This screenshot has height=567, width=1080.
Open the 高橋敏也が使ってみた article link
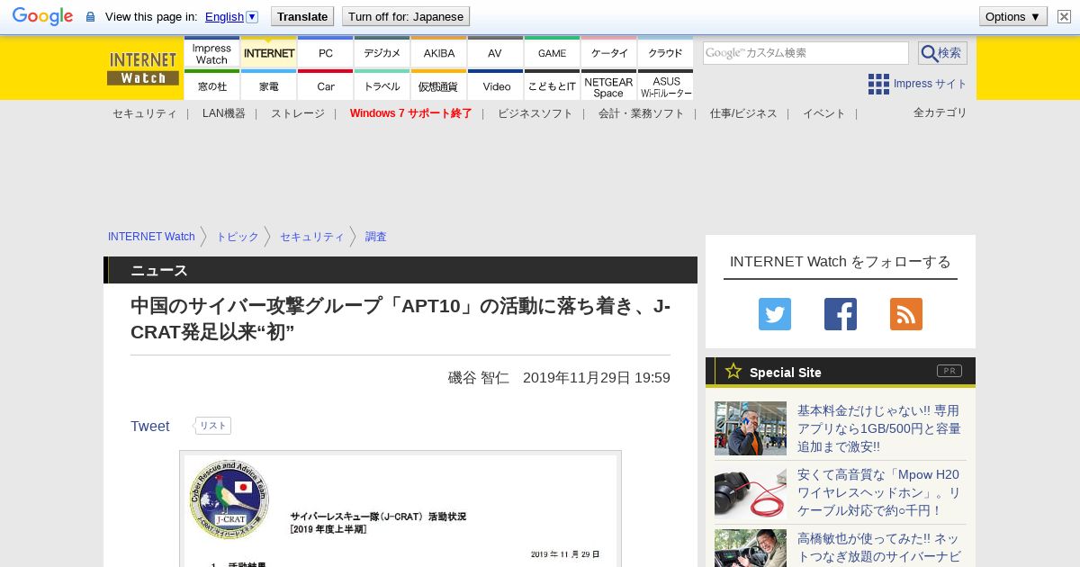[x=878, y=548]
